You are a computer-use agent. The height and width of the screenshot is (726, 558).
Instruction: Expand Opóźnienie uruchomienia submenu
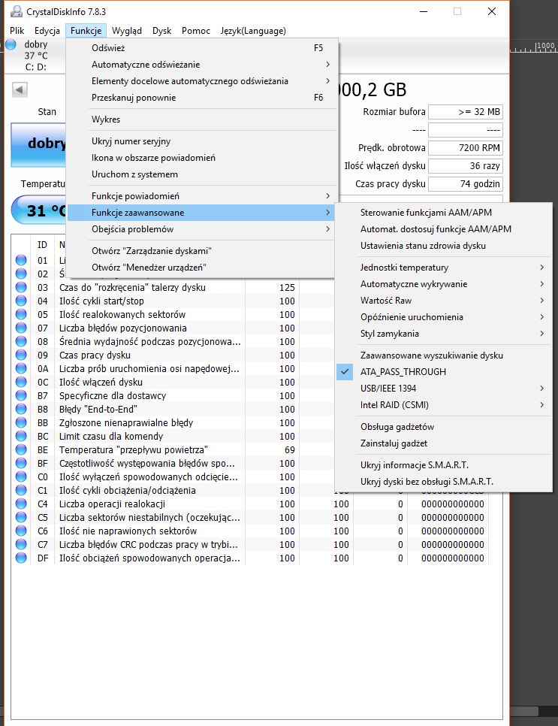pos(443,317)
